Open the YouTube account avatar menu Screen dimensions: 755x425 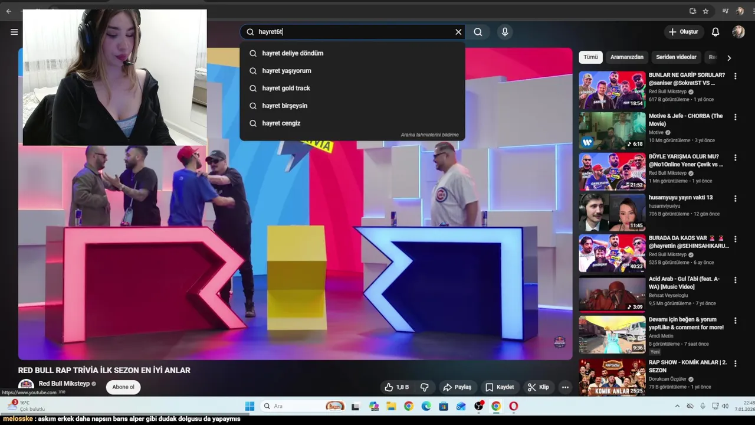[738, 32]
